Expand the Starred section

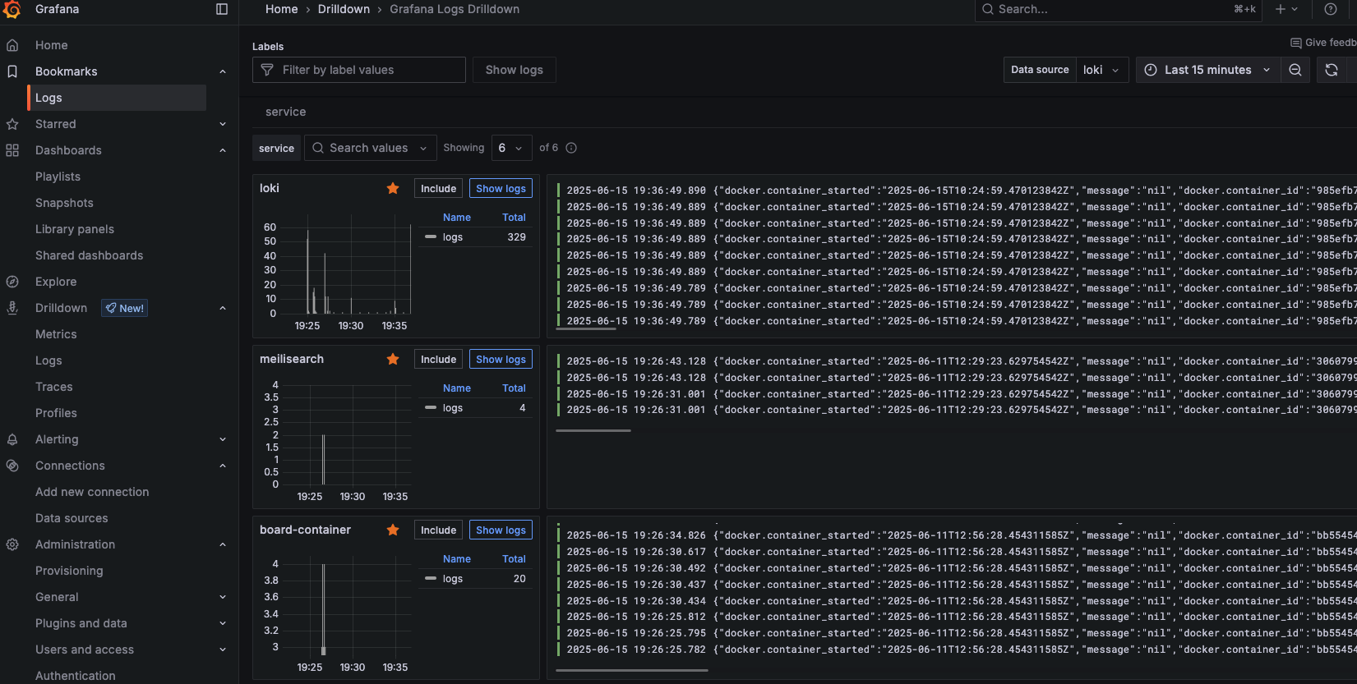point(223,124)
